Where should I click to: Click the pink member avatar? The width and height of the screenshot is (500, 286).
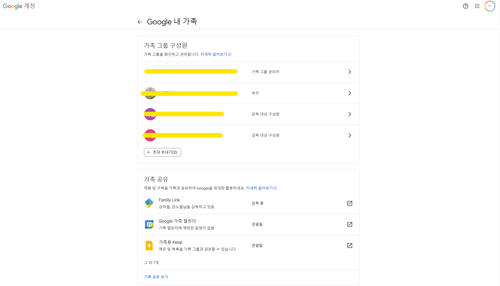tap(150, 135)
